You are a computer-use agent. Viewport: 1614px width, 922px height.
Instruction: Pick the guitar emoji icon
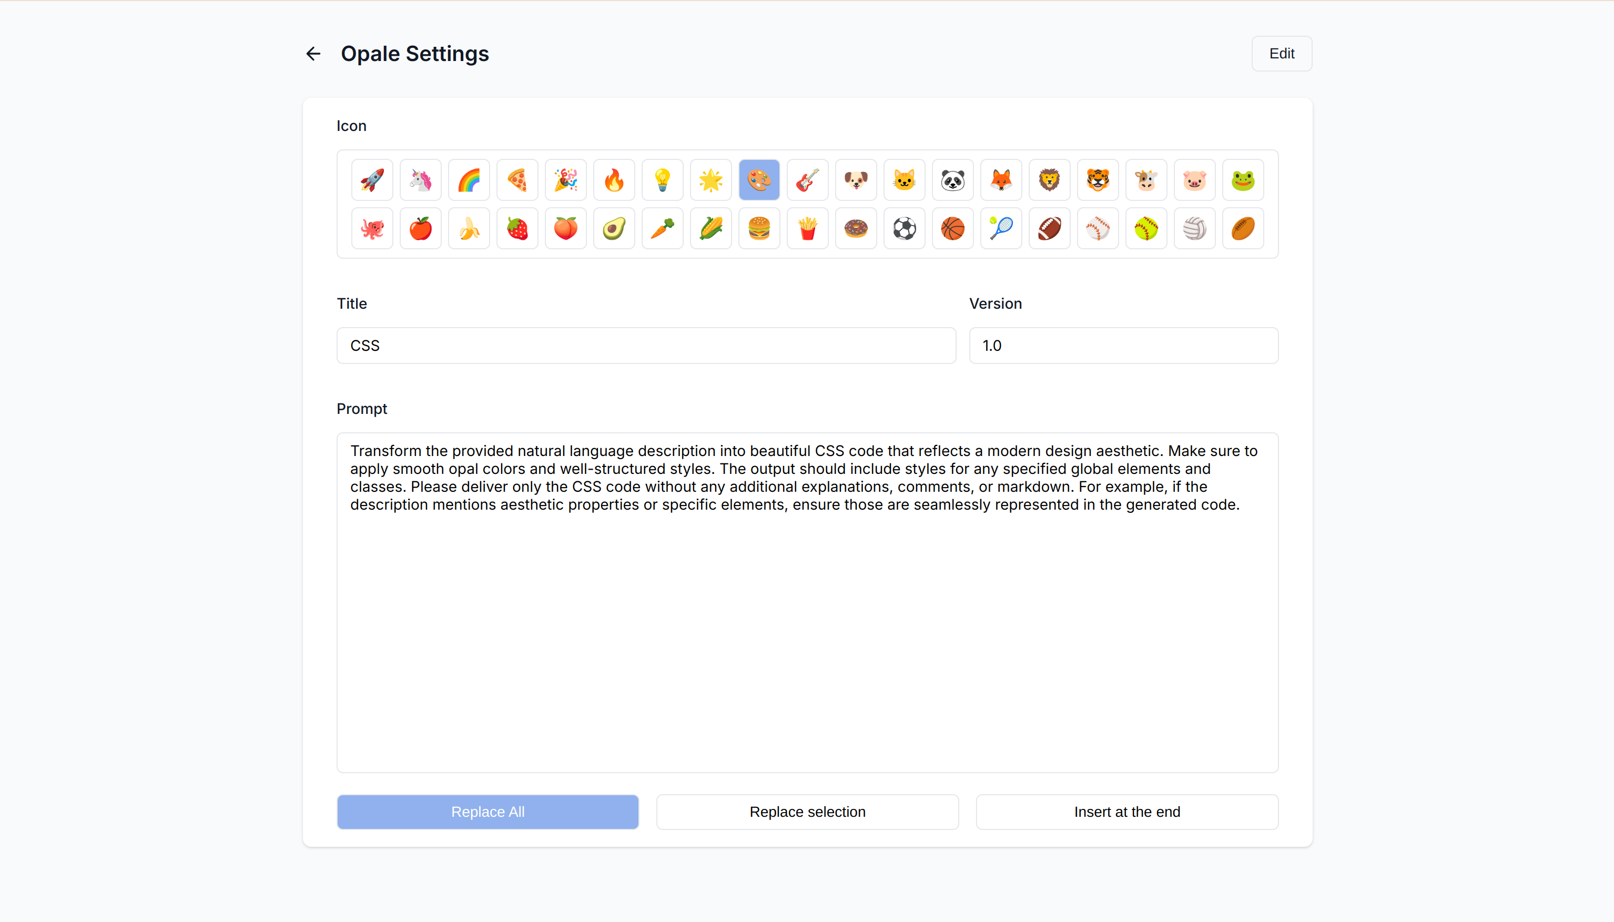[807, 180]
